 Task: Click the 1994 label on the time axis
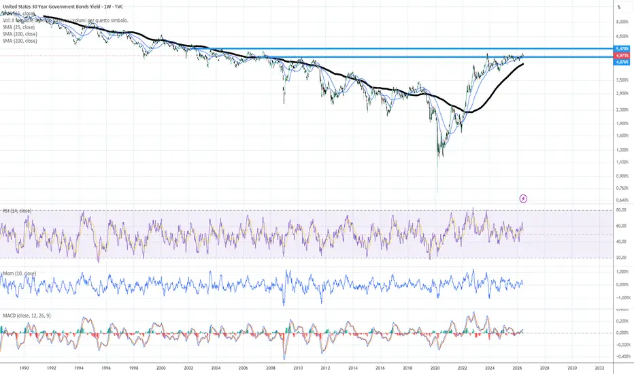pos(79,369)
